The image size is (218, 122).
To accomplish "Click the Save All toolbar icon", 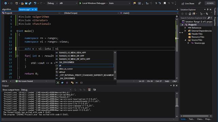I will [30, 3].
